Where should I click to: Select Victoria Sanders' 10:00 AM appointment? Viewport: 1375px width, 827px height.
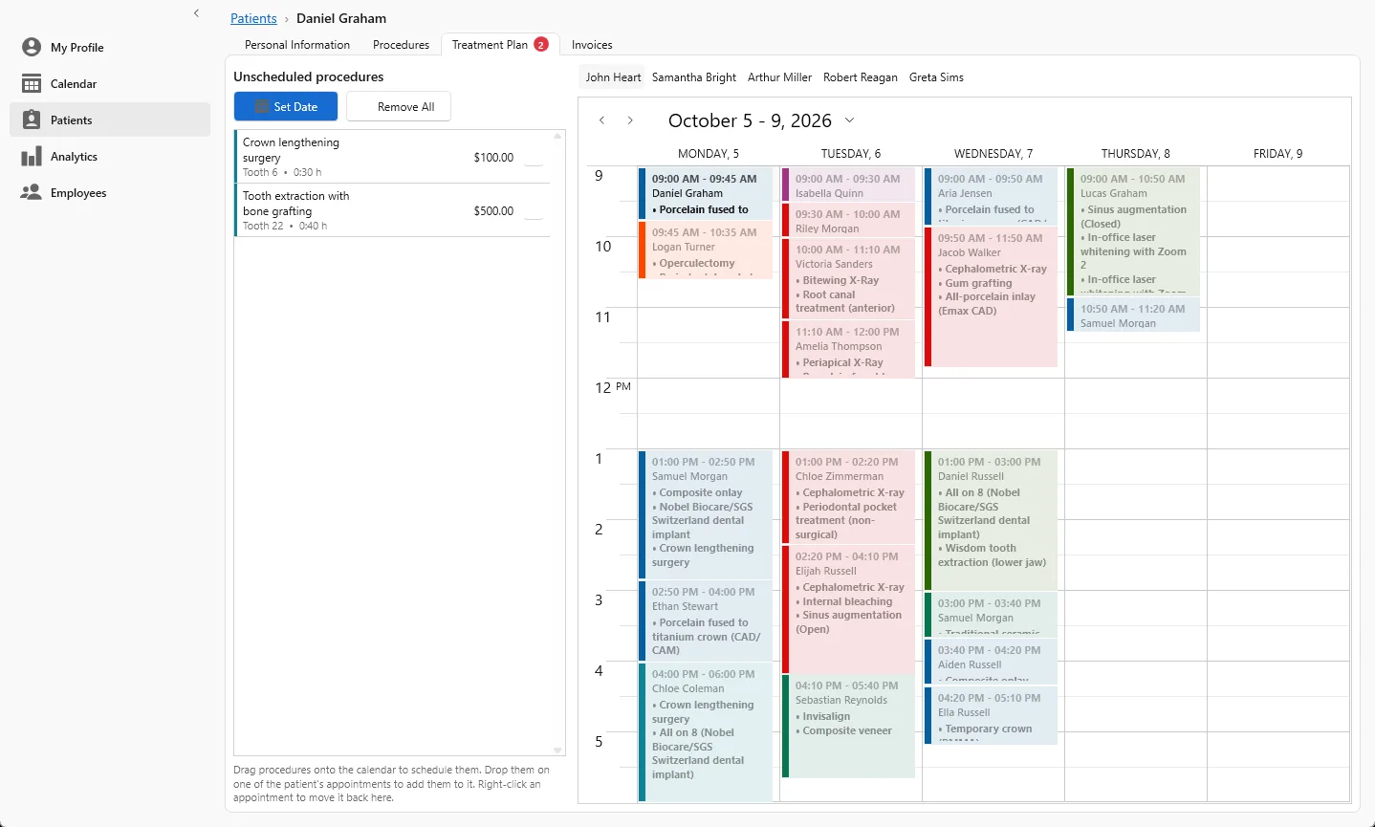click(x=848, y=278)
